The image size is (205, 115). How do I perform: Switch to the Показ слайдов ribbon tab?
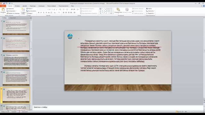point(52,6)
